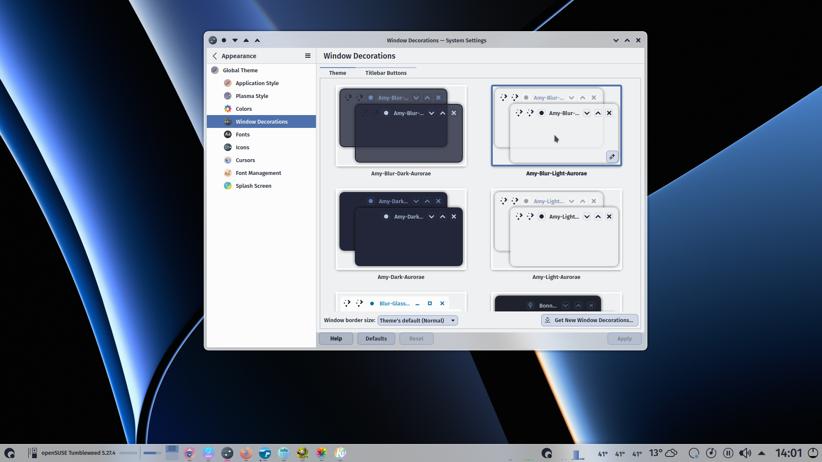The image size is (822, 462).
Task: Open the Dolphin file manager taskbar icon
Action: 265,453
